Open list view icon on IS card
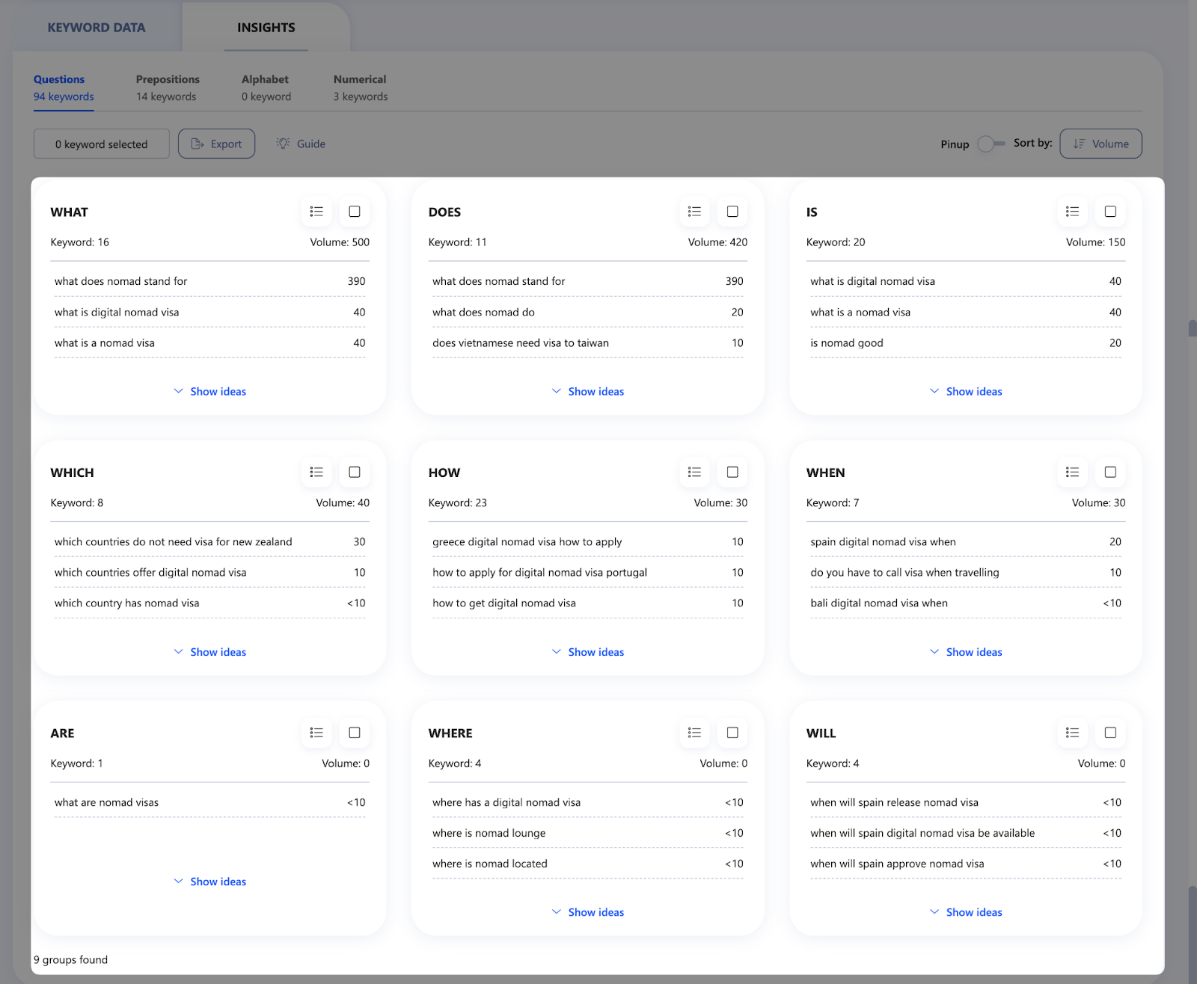 tap(1072, 212)
